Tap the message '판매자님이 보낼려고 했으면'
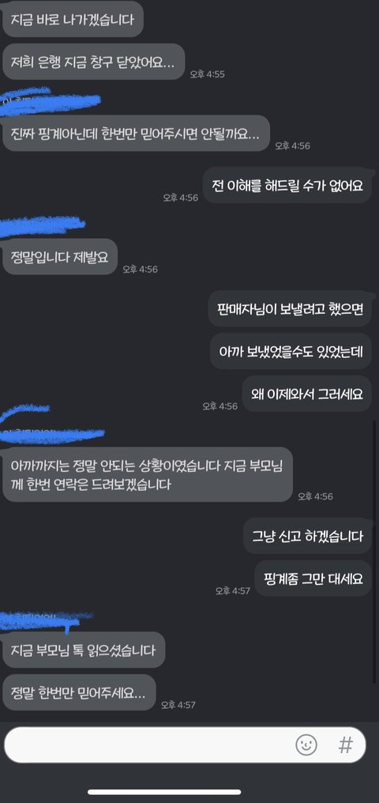 pos(290,308)
